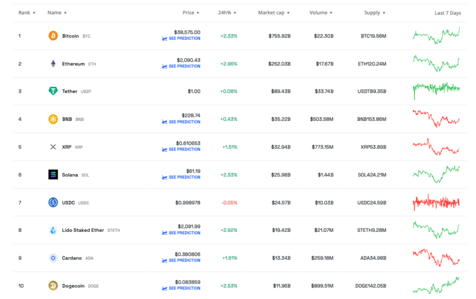This screenshot has height=299, width=476.
Task: Sort the table by Volume
Action: [x=321, y=13]
